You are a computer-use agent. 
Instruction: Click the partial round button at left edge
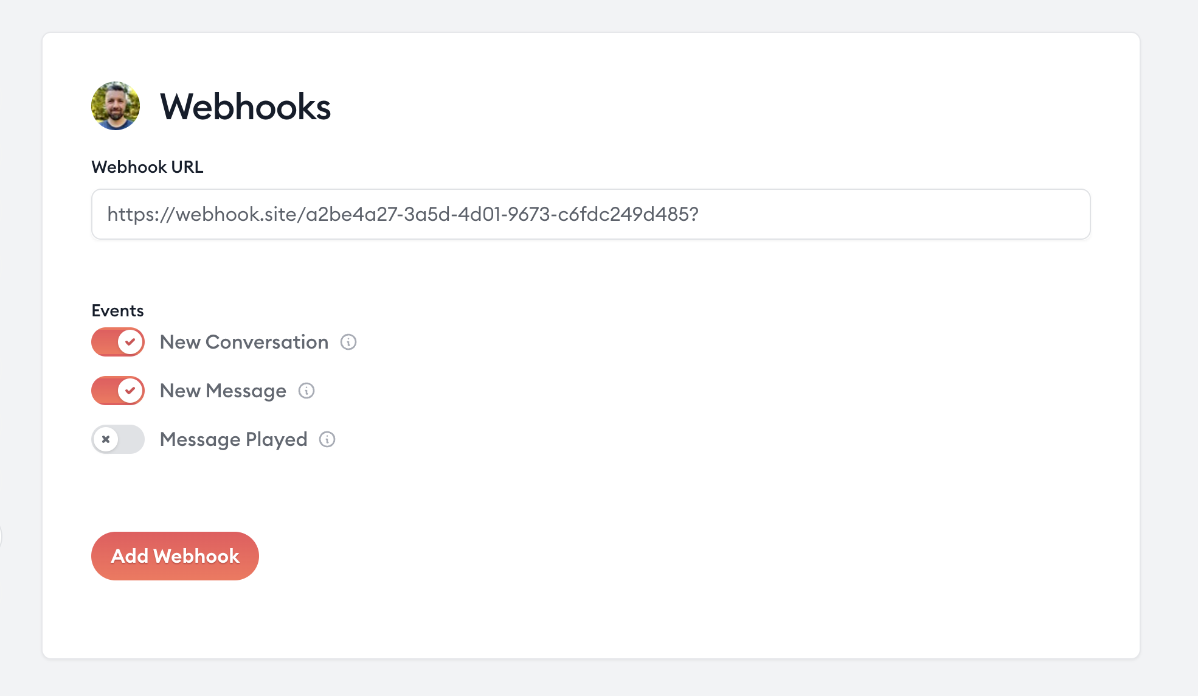coord(1,537)
